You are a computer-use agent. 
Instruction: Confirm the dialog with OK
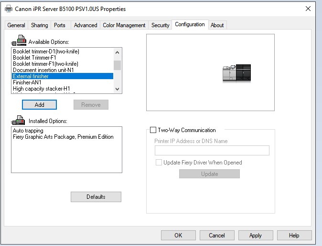[178, 235]
